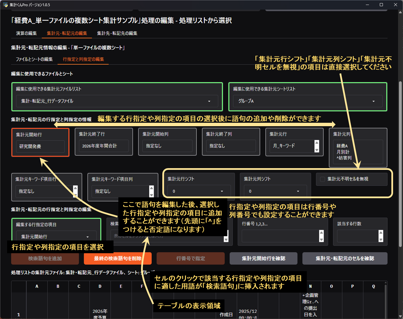Select 行指定と列指定の編集 sub-tab
This screenshot has height=319, width=403.
(x=83, y=59)
